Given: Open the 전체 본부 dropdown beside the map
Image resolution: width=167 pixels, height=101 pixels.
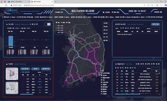Looking at the screenshot, I should point(106,27).
